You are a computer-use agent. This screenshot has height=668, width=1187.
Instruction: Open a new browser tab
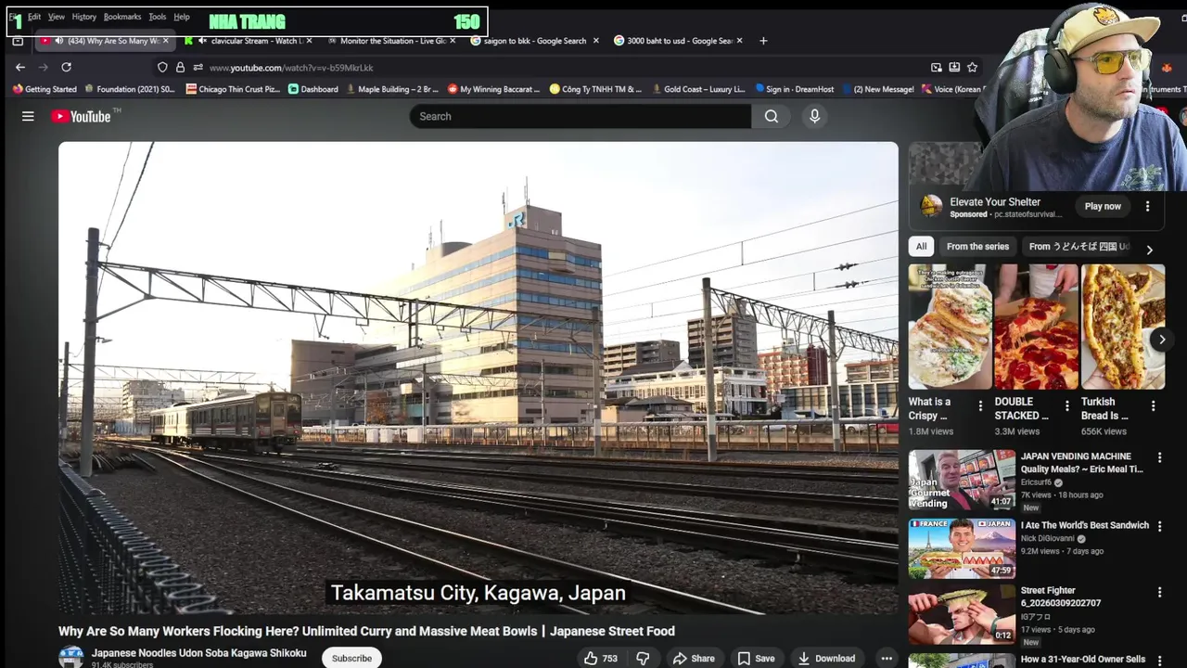click(763, 41)
